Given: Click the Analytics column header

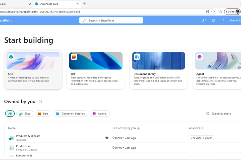Looking at the screenshot, I should pos(194,128).
